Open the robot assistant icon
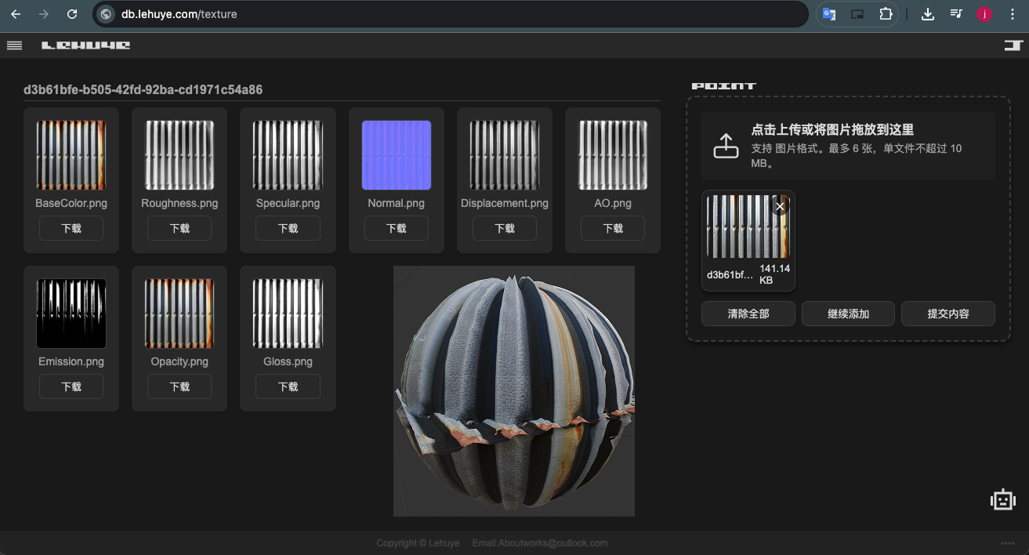The width and height of the screenshot is (1029, 555). pos(1002,499)
